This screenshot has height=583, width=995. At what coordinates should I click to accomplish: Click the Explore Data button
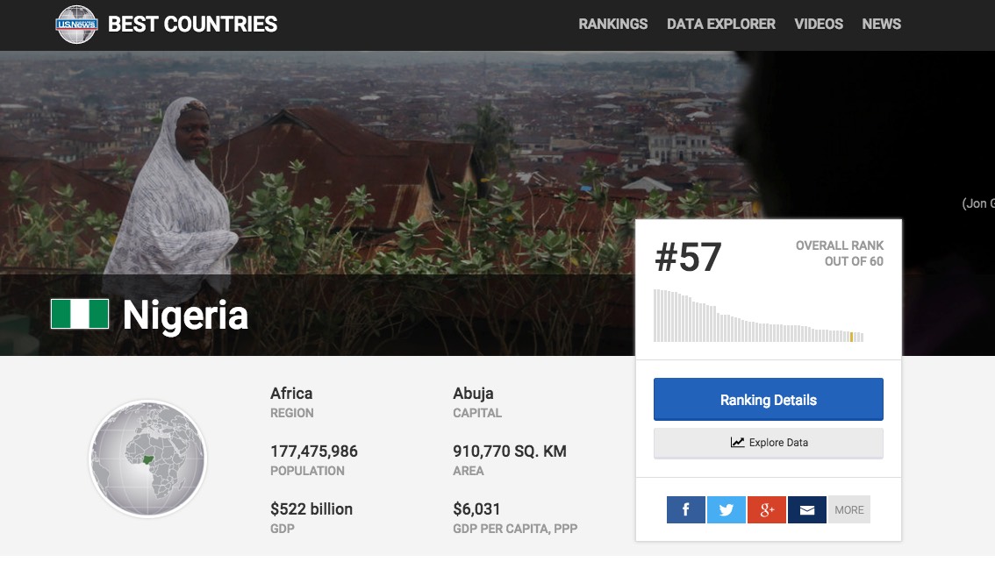coord(768,443)
